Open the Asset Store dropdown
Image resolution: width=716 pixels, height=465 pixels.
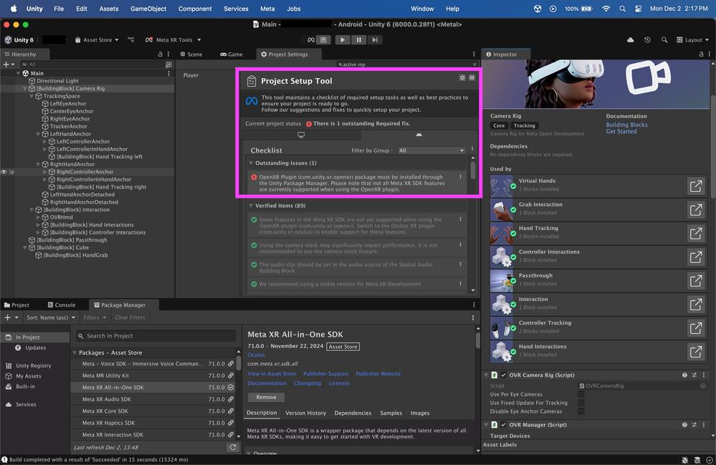pos(96,39)
